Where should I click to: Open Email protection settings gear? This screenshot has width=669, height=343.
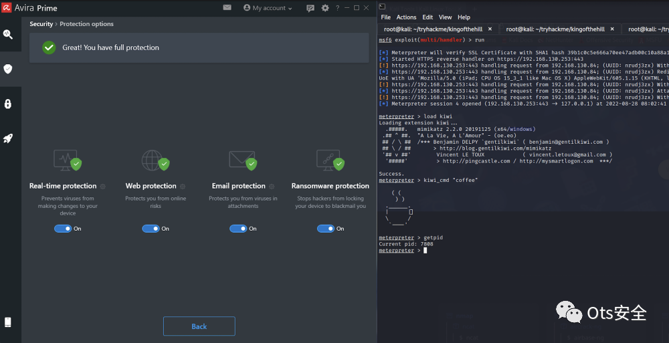pyautogui.click(x=272, y=187)
